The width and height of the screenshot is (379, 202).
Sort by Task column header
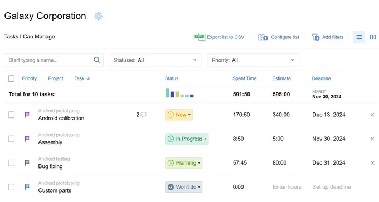(x=79, y=78)
